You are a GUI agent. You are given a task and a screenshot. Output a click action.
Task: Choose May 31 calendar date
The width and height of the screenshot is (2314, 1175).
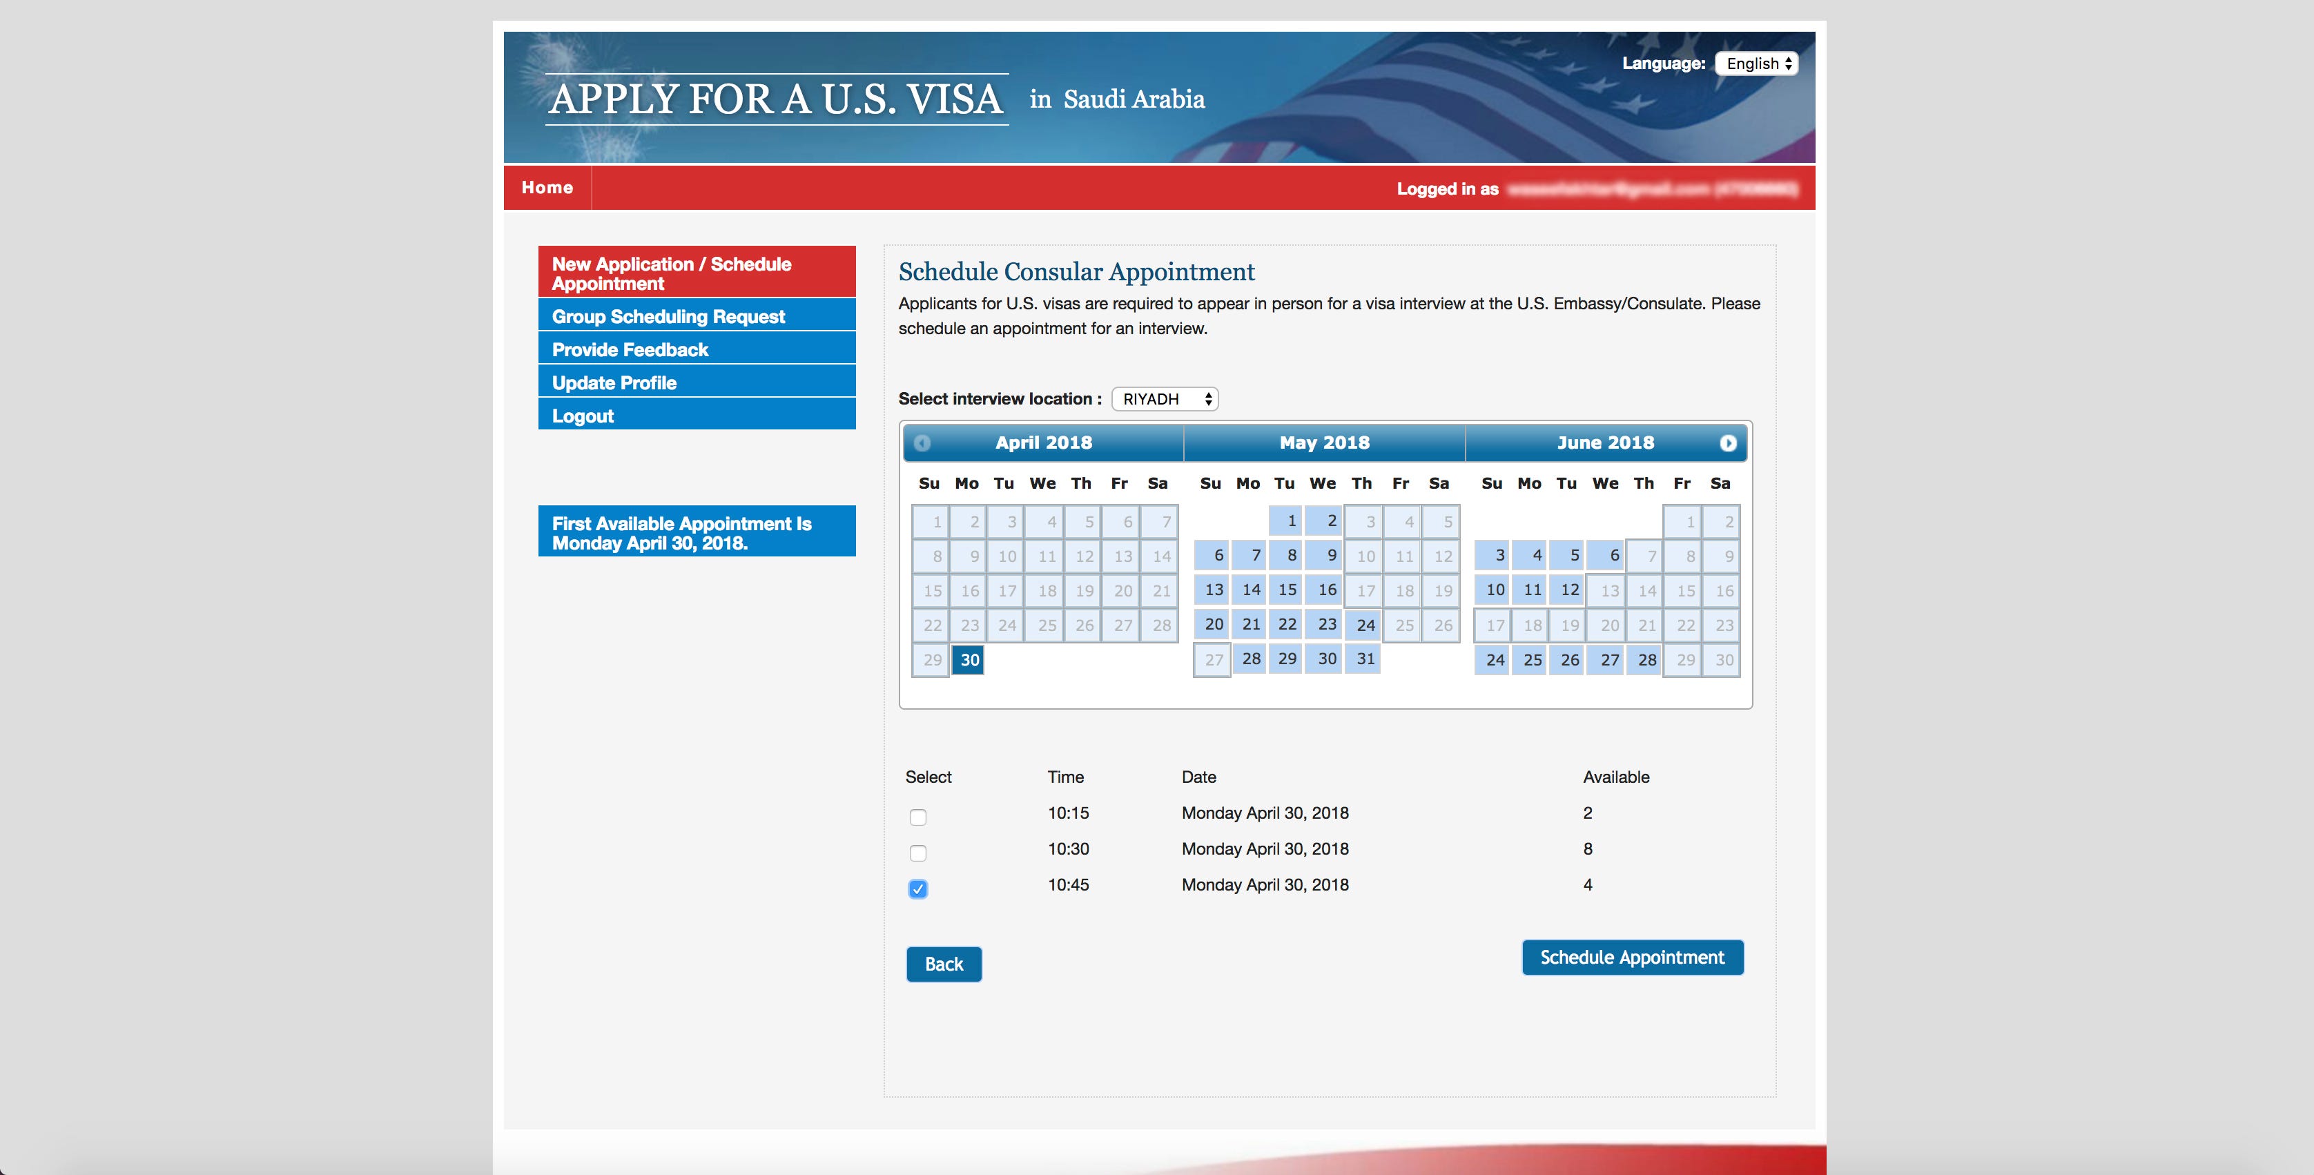coord(1365,659)
